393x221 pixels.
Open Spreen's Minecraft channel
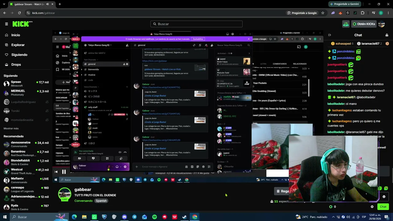click(26, 83)
